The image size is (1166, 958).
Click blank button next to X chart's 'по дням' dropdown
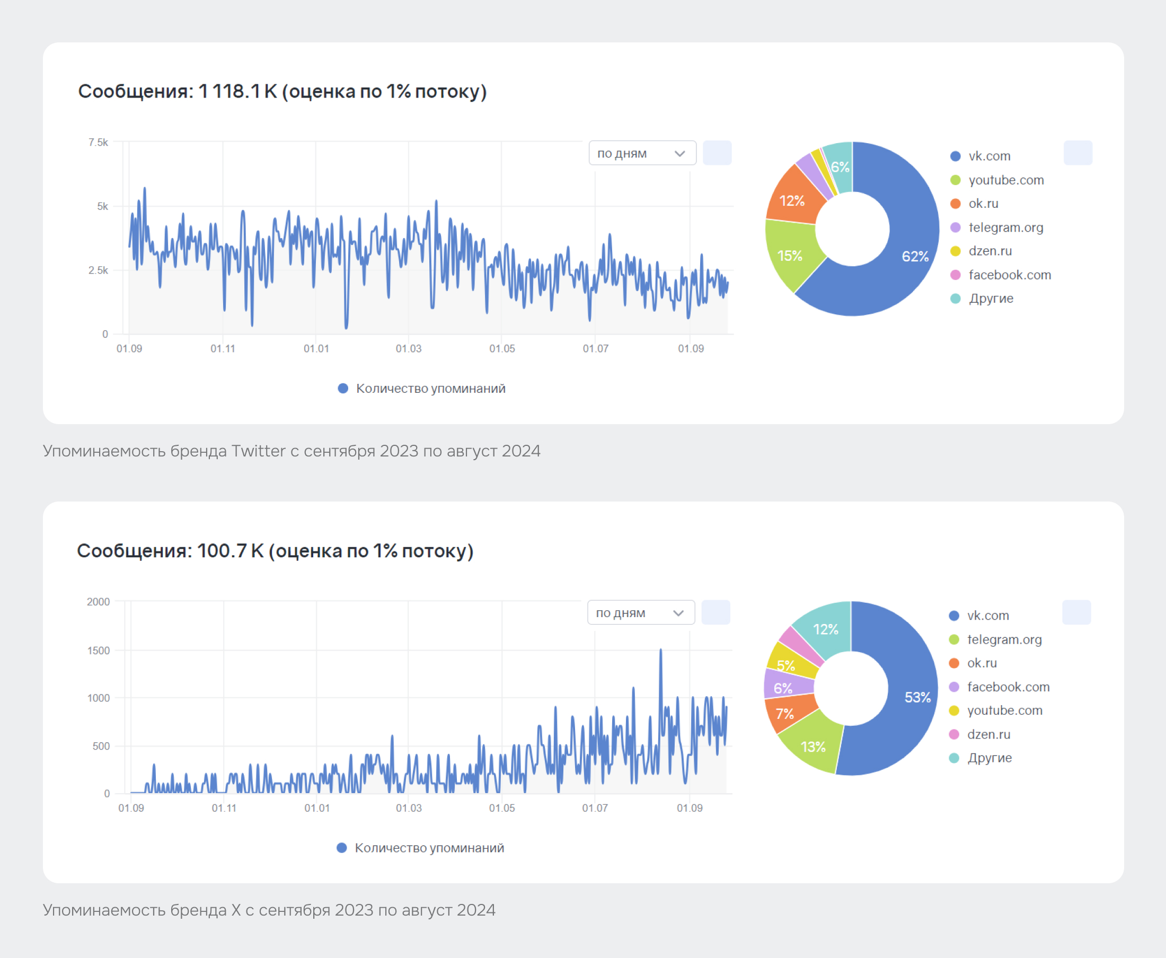pos(716,612)
